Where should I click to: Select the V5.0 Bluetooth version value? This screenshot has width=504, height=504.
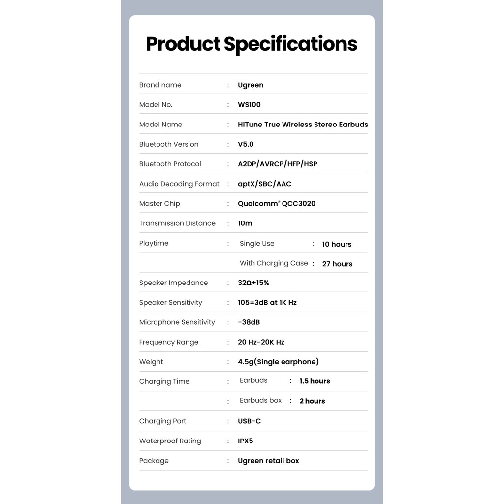[246, 144]
